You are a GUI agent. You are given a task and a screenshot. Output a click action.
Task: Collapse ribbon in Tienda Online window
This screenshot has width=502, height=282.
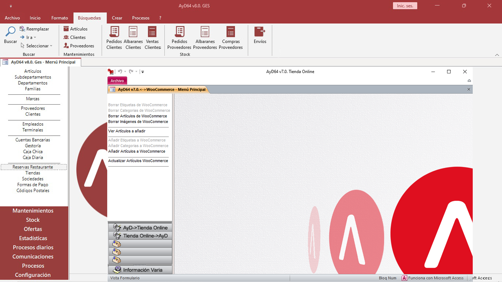coord(469,81)
